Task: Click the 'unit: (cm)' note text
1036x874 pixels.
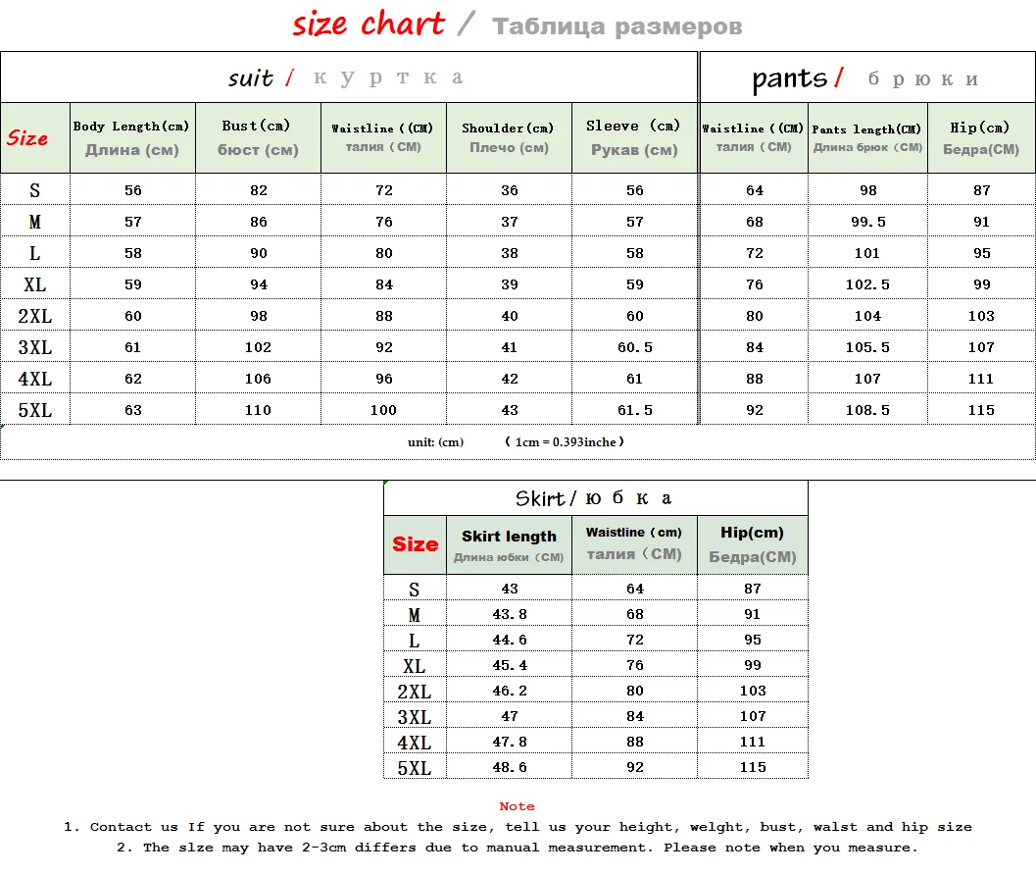Action: click(435, 442)
